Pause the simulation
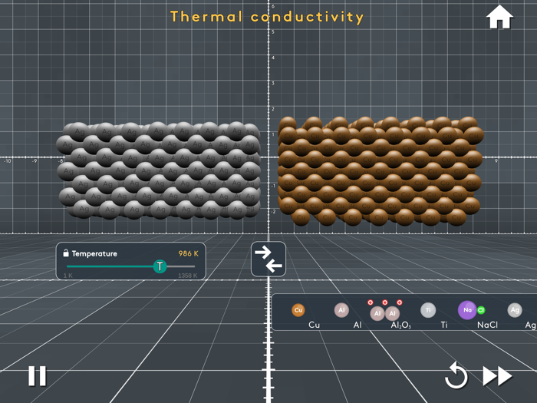Image resolution: width=537 pixels, height=403 pixels. pyautogui.click(x=37, y=376)
